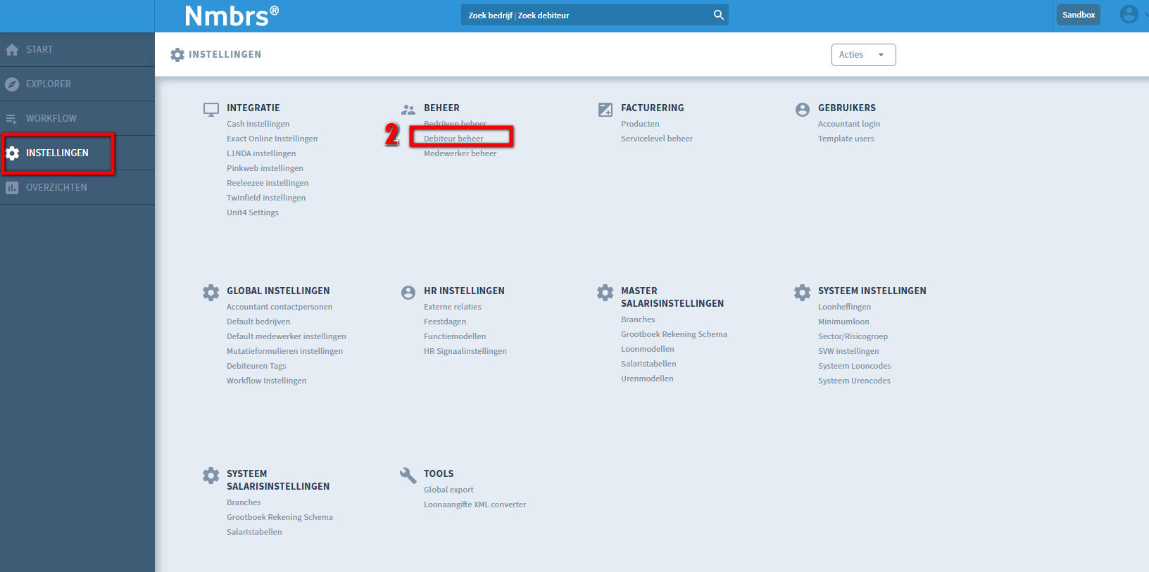Viewport: 1149px width, 572px height.
Task: Open Default medewerker instellingen
Action: pyautogui.click(x=287, y=336)
